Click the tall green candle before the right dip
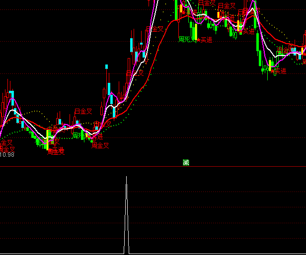 259,50
